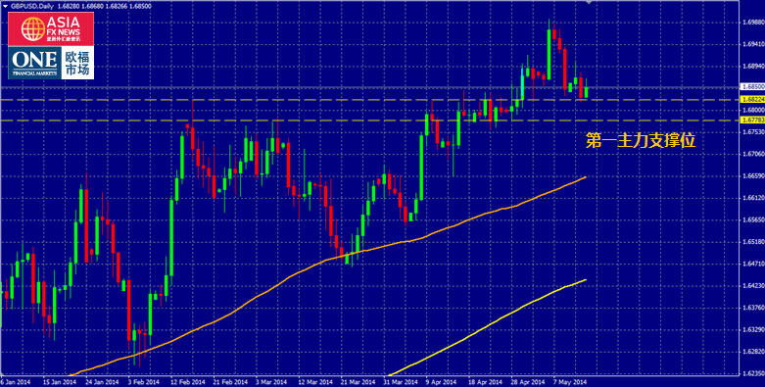Select the 第一主力支撑位 annotation text
The height and width of the screenshot is (387, 765).
click(640, 140)
